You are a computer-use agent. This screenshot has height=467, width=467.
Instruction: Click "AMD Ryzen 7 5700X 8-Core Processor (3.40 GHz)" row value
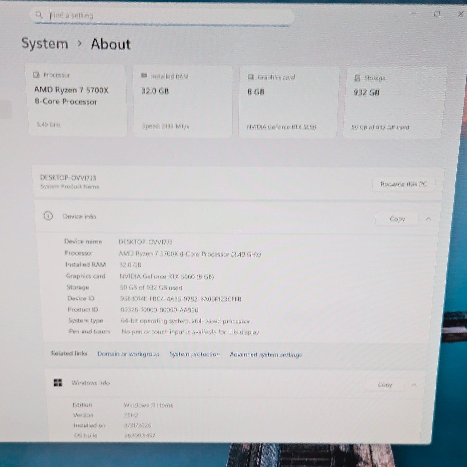(190, 254)
